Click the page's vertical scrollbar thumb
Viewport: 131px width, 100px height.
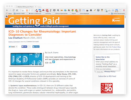coord(125,17)
